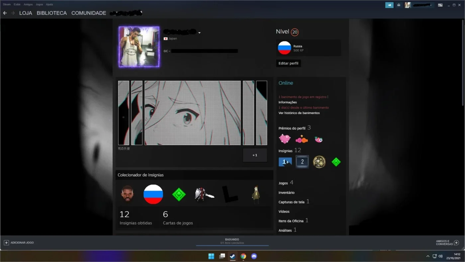Viewport: 465px width, 262px height.
Task: Click the Editar perfil button
Action: click(x=288, y=63)
